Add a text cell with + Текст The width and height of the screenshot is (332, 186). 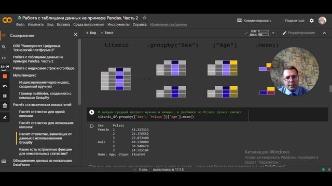coord(107,33)
